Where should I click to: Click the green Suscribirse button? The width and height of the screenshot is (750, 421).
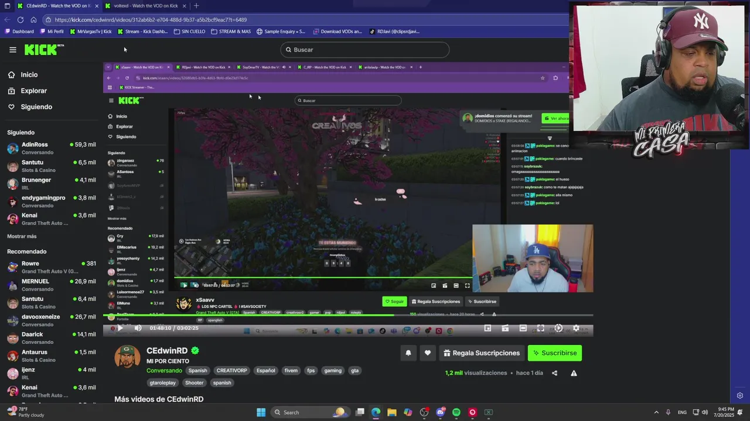click(555, 353)
